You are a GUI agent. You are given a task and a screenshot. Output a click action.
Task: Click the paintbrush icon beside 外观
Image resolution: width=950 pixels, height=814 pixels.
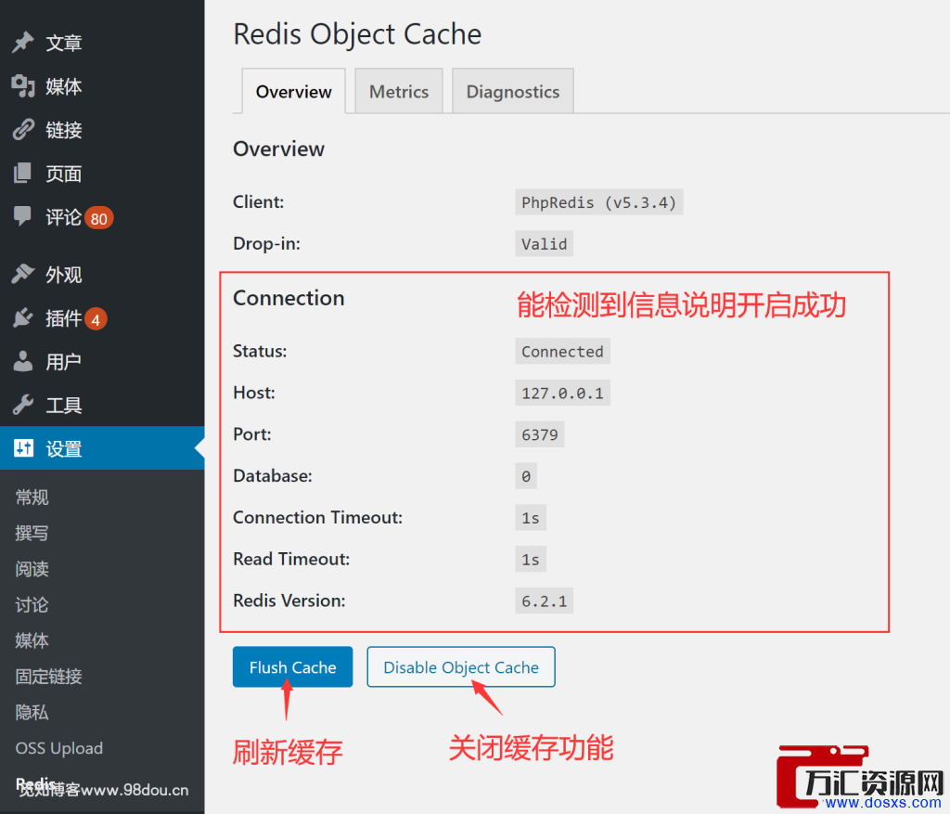[23, 274]
